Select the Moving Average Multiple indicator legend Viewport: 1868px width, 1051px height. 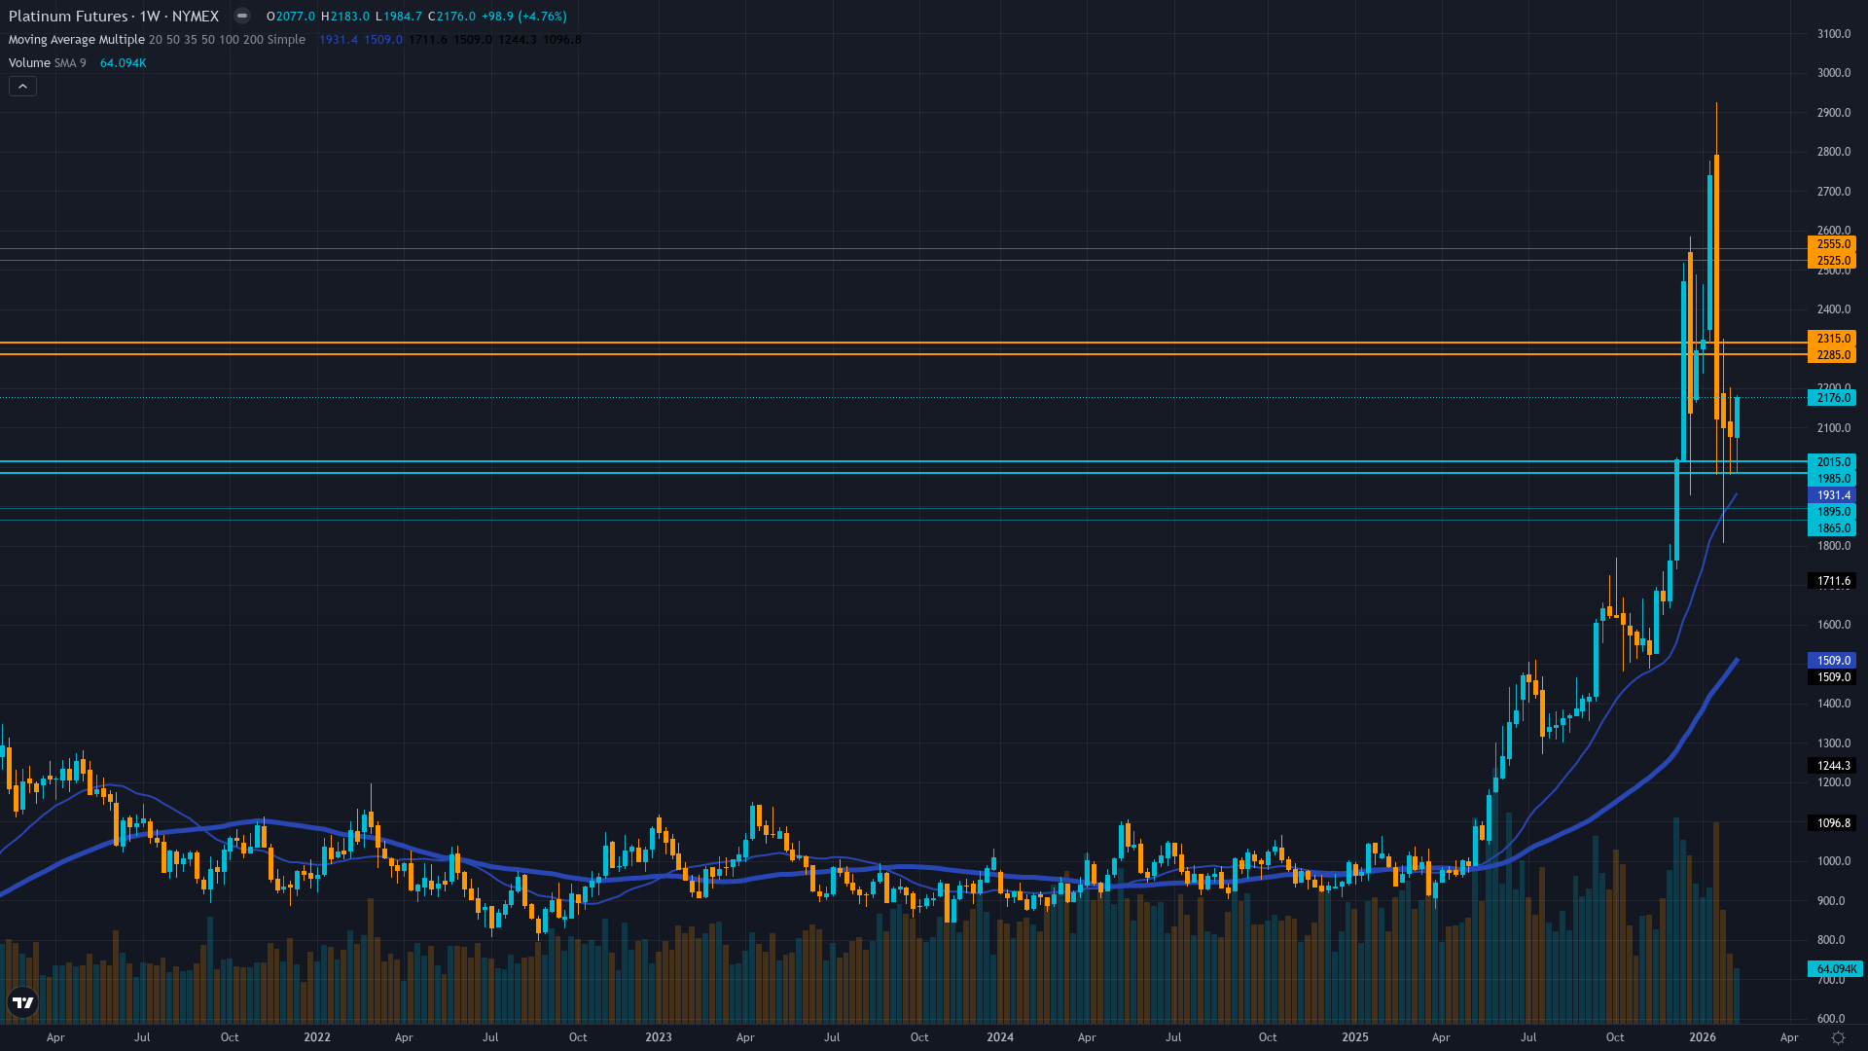pos(157,40)
